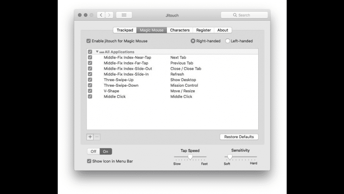Screen dimensions: 344x194
Task: Click the Search field
Action: point(244,15)
